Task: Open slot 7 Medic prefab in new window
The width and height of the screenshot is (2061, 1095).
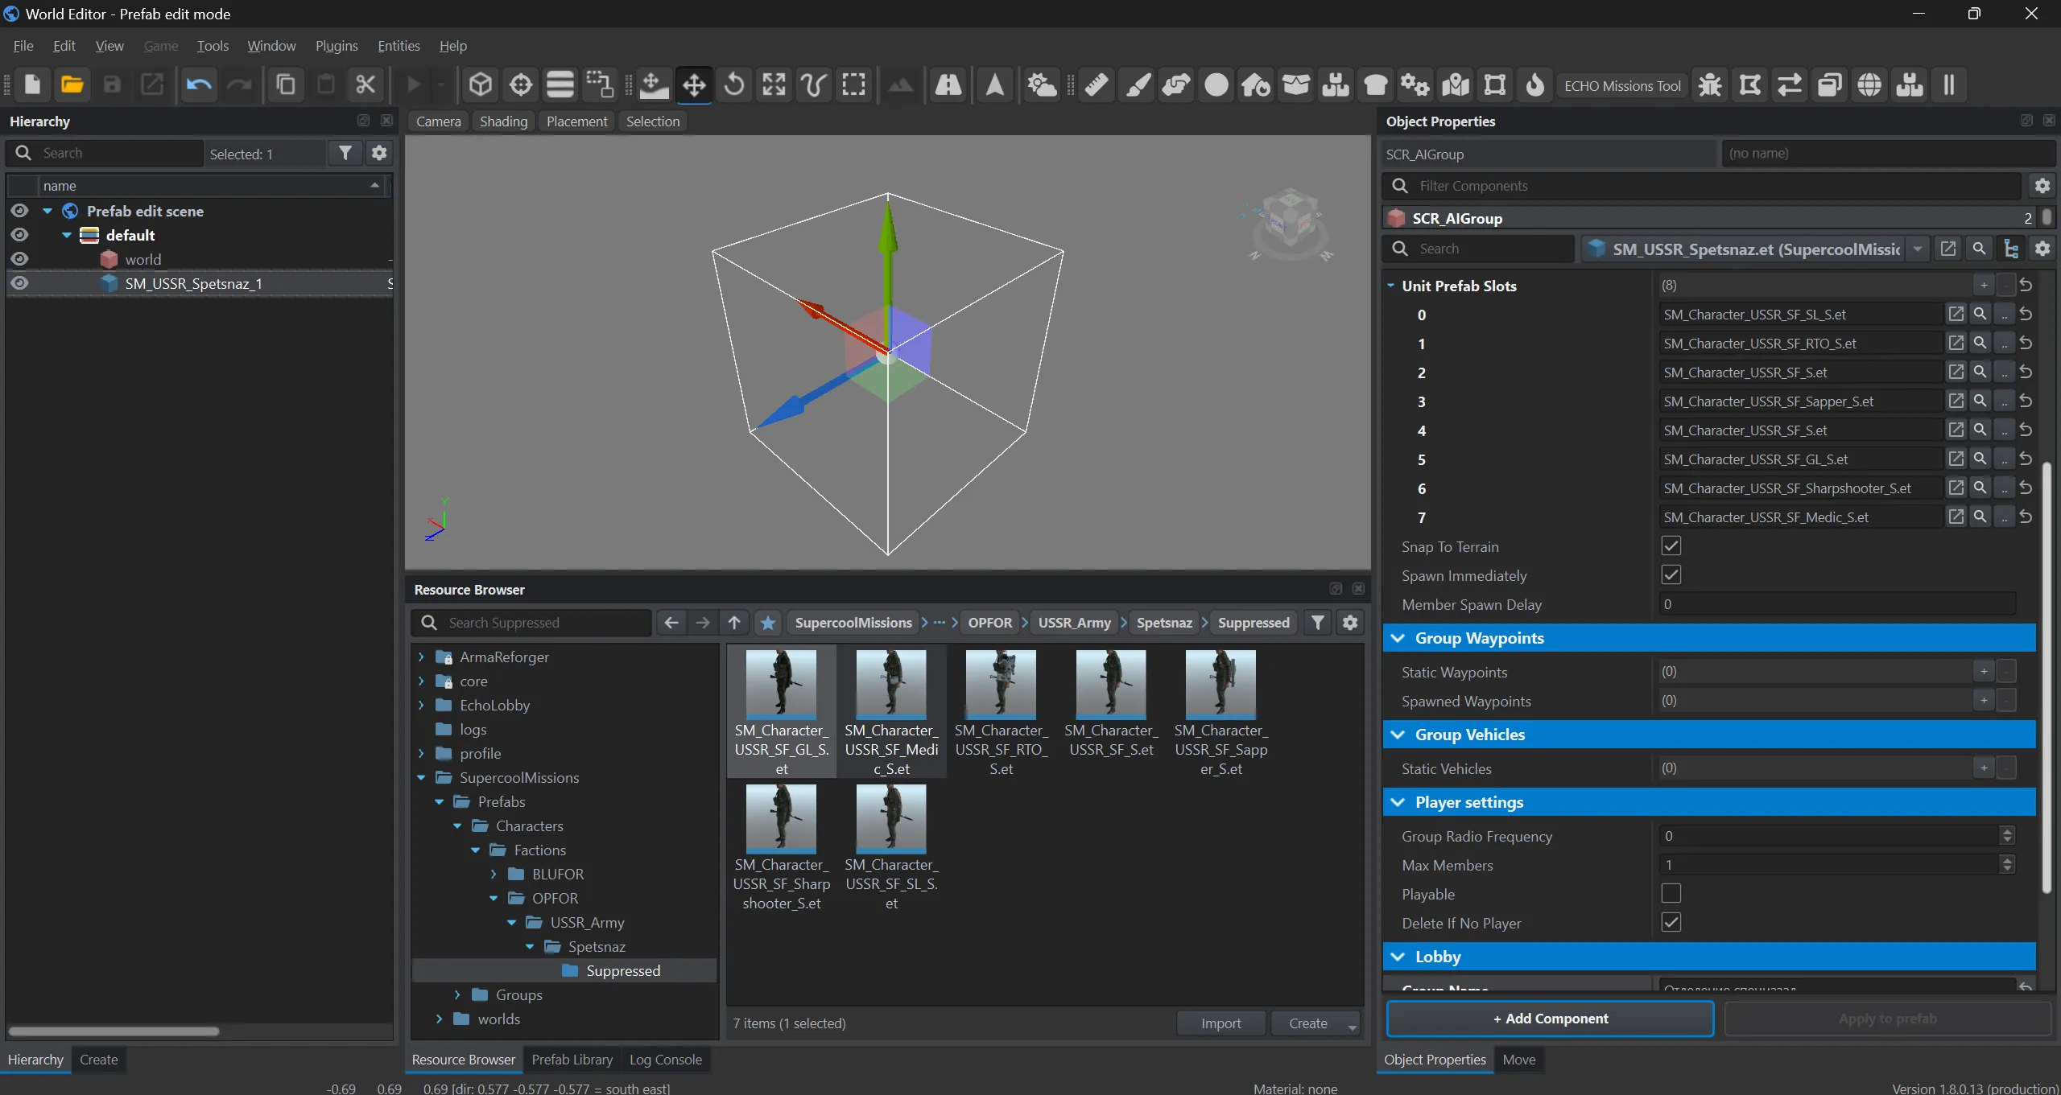Action: tap(1956, 517)
